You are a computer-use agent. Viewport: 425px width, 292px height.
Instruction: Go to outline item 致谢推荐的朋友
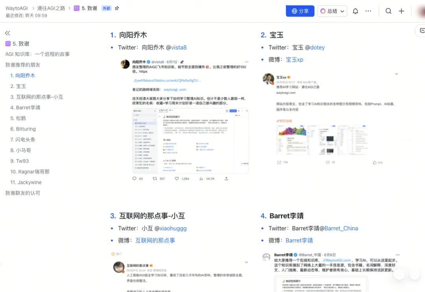[23, 65]
